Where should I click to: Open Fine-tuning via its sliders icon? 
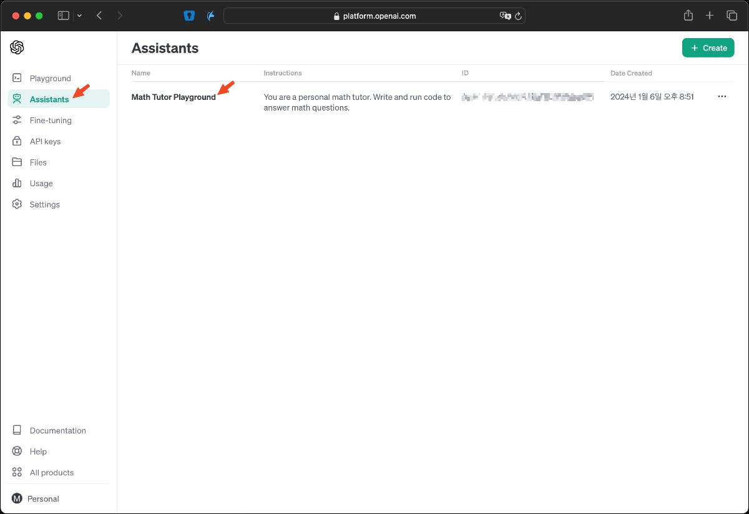coord(17,120)
